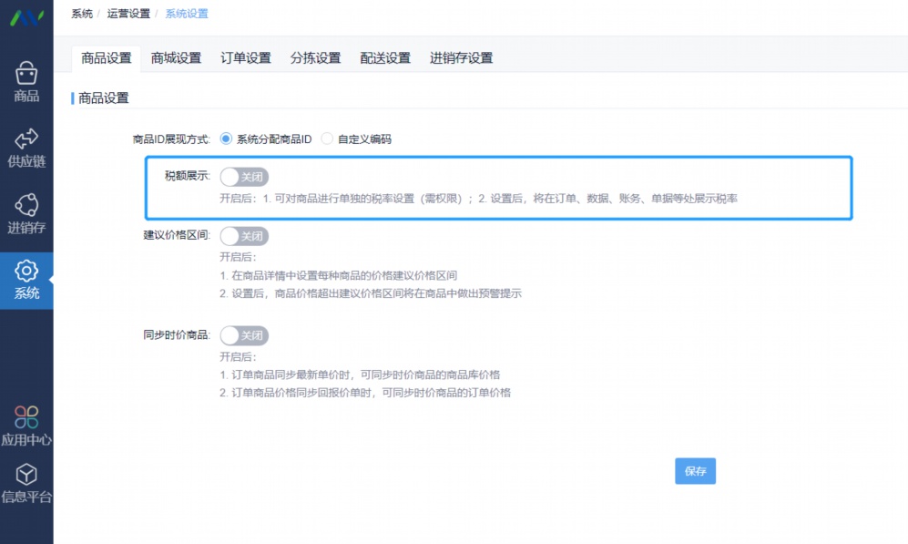
Task: Click the 保存 button to save settings
Action: [x=695, y=471]
